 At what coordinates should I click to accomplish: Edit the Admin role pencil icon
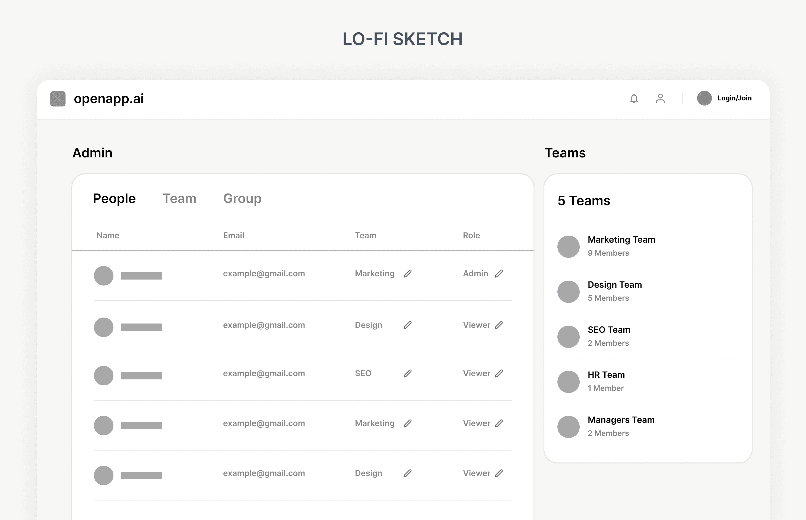pos(499,274)
